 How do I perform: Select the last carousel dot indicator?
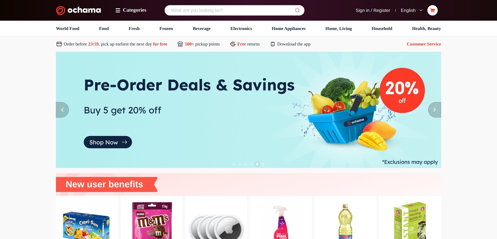pos(263,164)
